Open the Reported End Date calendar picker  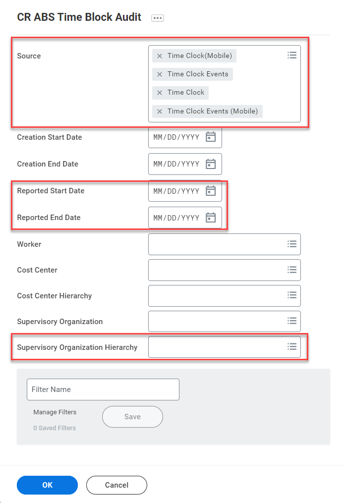[x=211, y=218]
